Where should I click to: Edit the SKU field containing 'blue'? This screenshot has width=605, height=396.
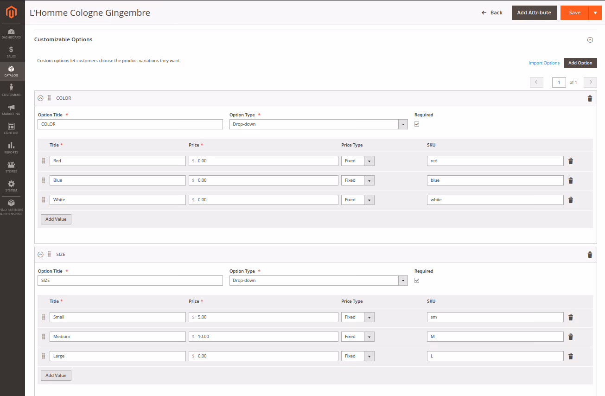[x=495, y=180]
